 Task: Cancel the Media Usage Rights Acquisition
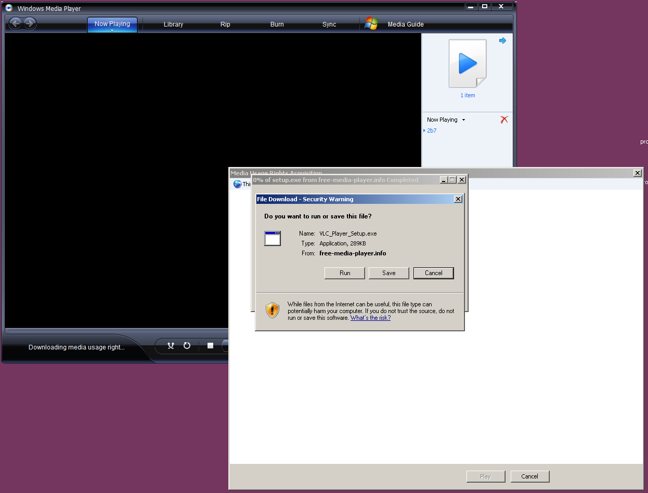coord(530,476)
